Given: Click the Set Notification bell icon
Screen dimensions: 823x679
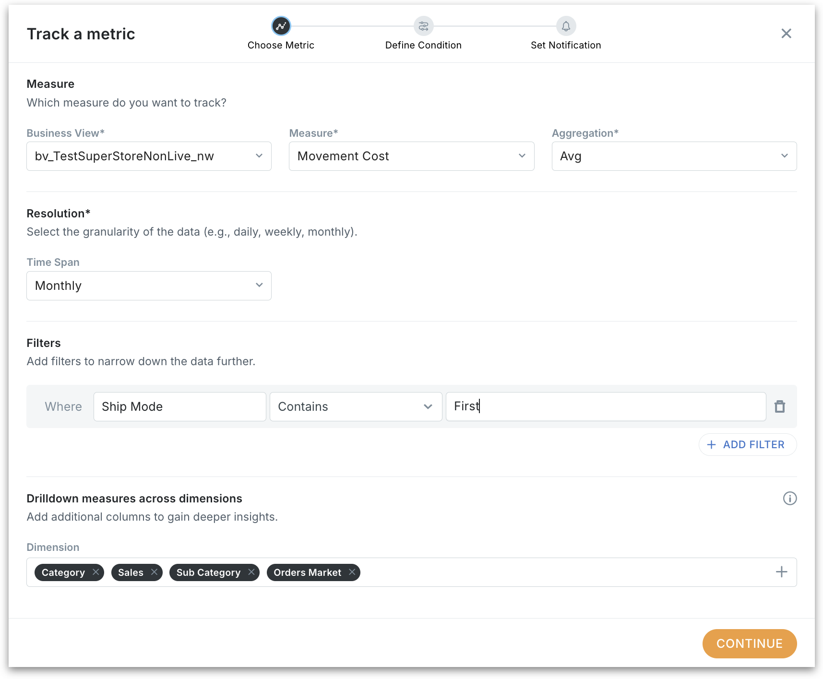Looking at the screenshot, I should (566, 26).
